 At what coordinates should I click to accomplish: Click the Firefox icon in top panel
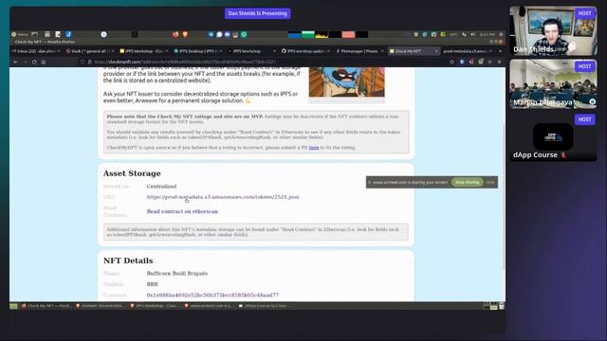pos(175,34)
